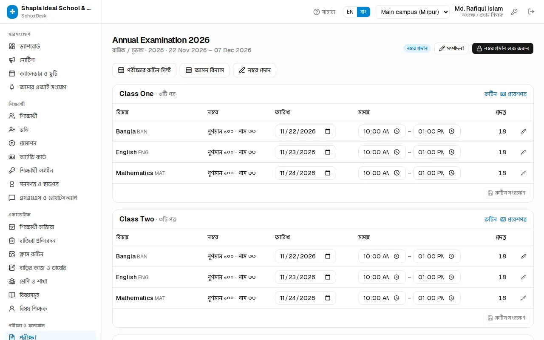Open calendar picker for Class Two Bangla date
544x340 pixels.
coord(328,256)
